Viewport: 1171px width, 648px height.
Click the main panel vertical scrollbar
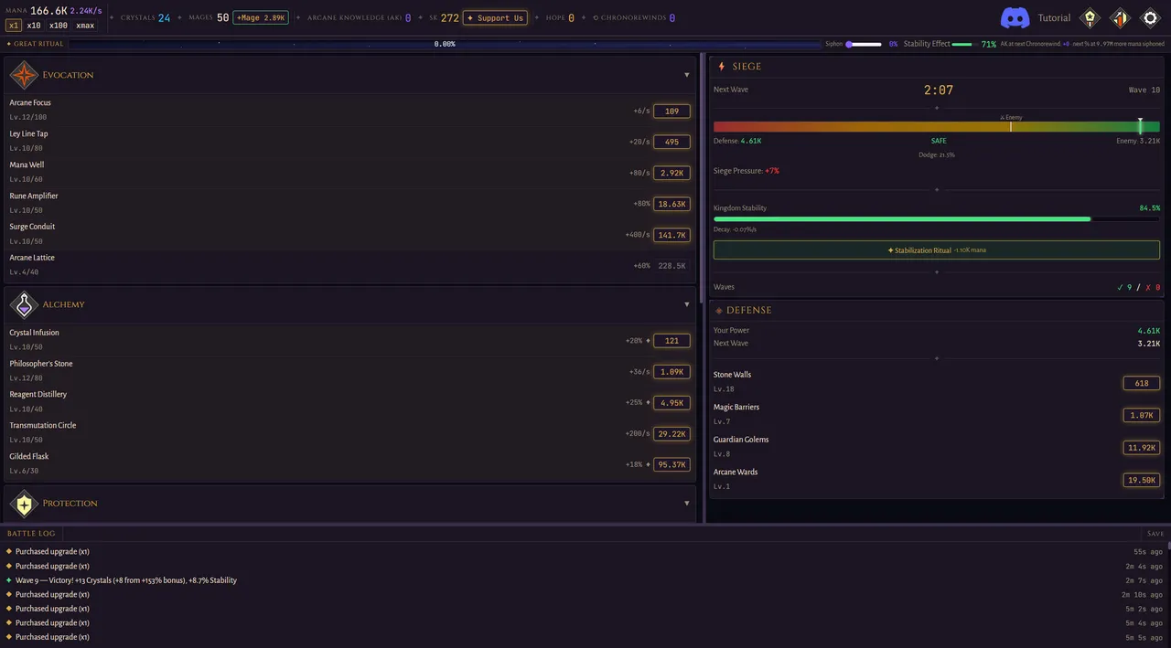tap(701, 178)
